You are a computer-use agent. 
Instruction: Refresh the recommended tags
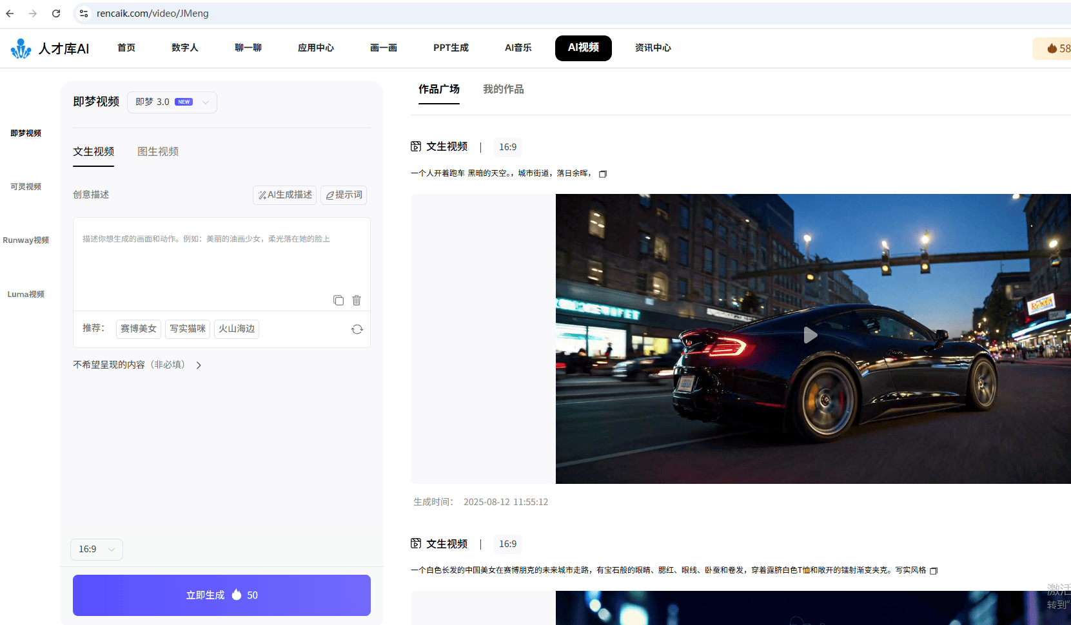357,329
